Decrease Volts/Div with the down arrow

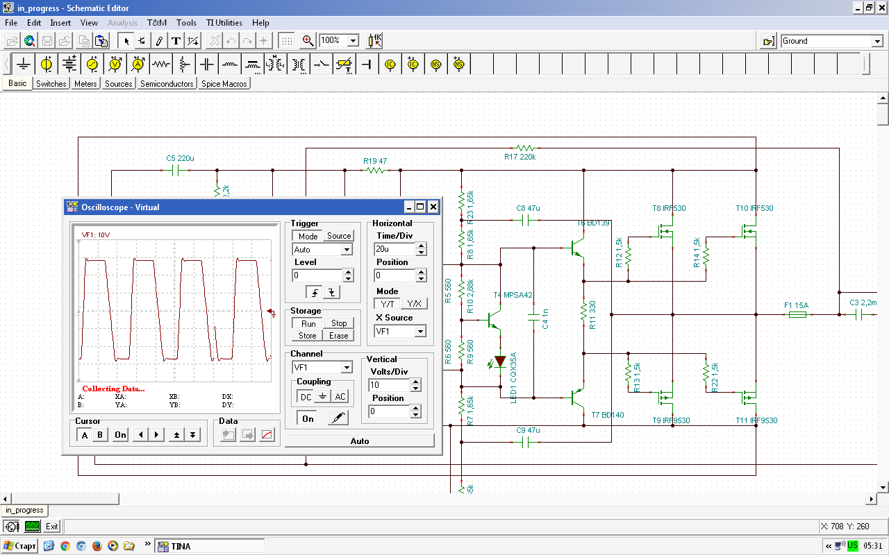[x=415, y=388]
